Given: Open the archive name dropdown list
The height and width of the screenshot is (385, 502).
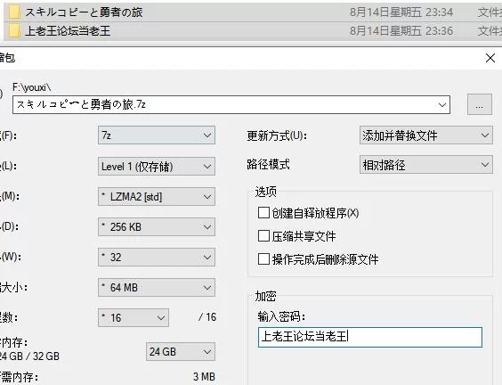Looking at the screenshot, I should (442, 105).
